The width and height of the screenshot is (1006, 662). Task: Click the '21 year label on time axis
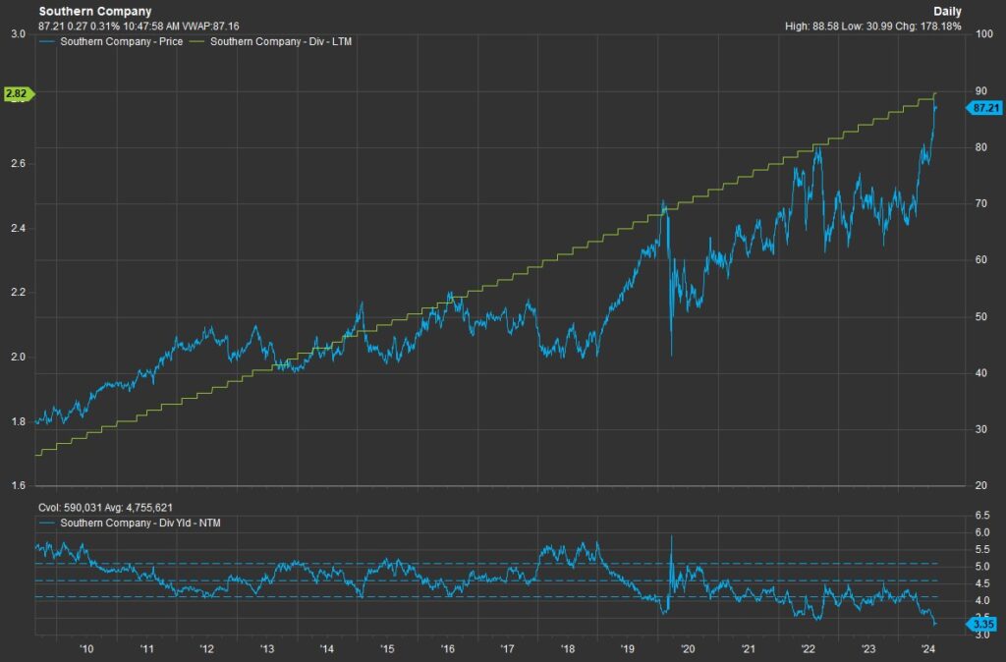748,648
